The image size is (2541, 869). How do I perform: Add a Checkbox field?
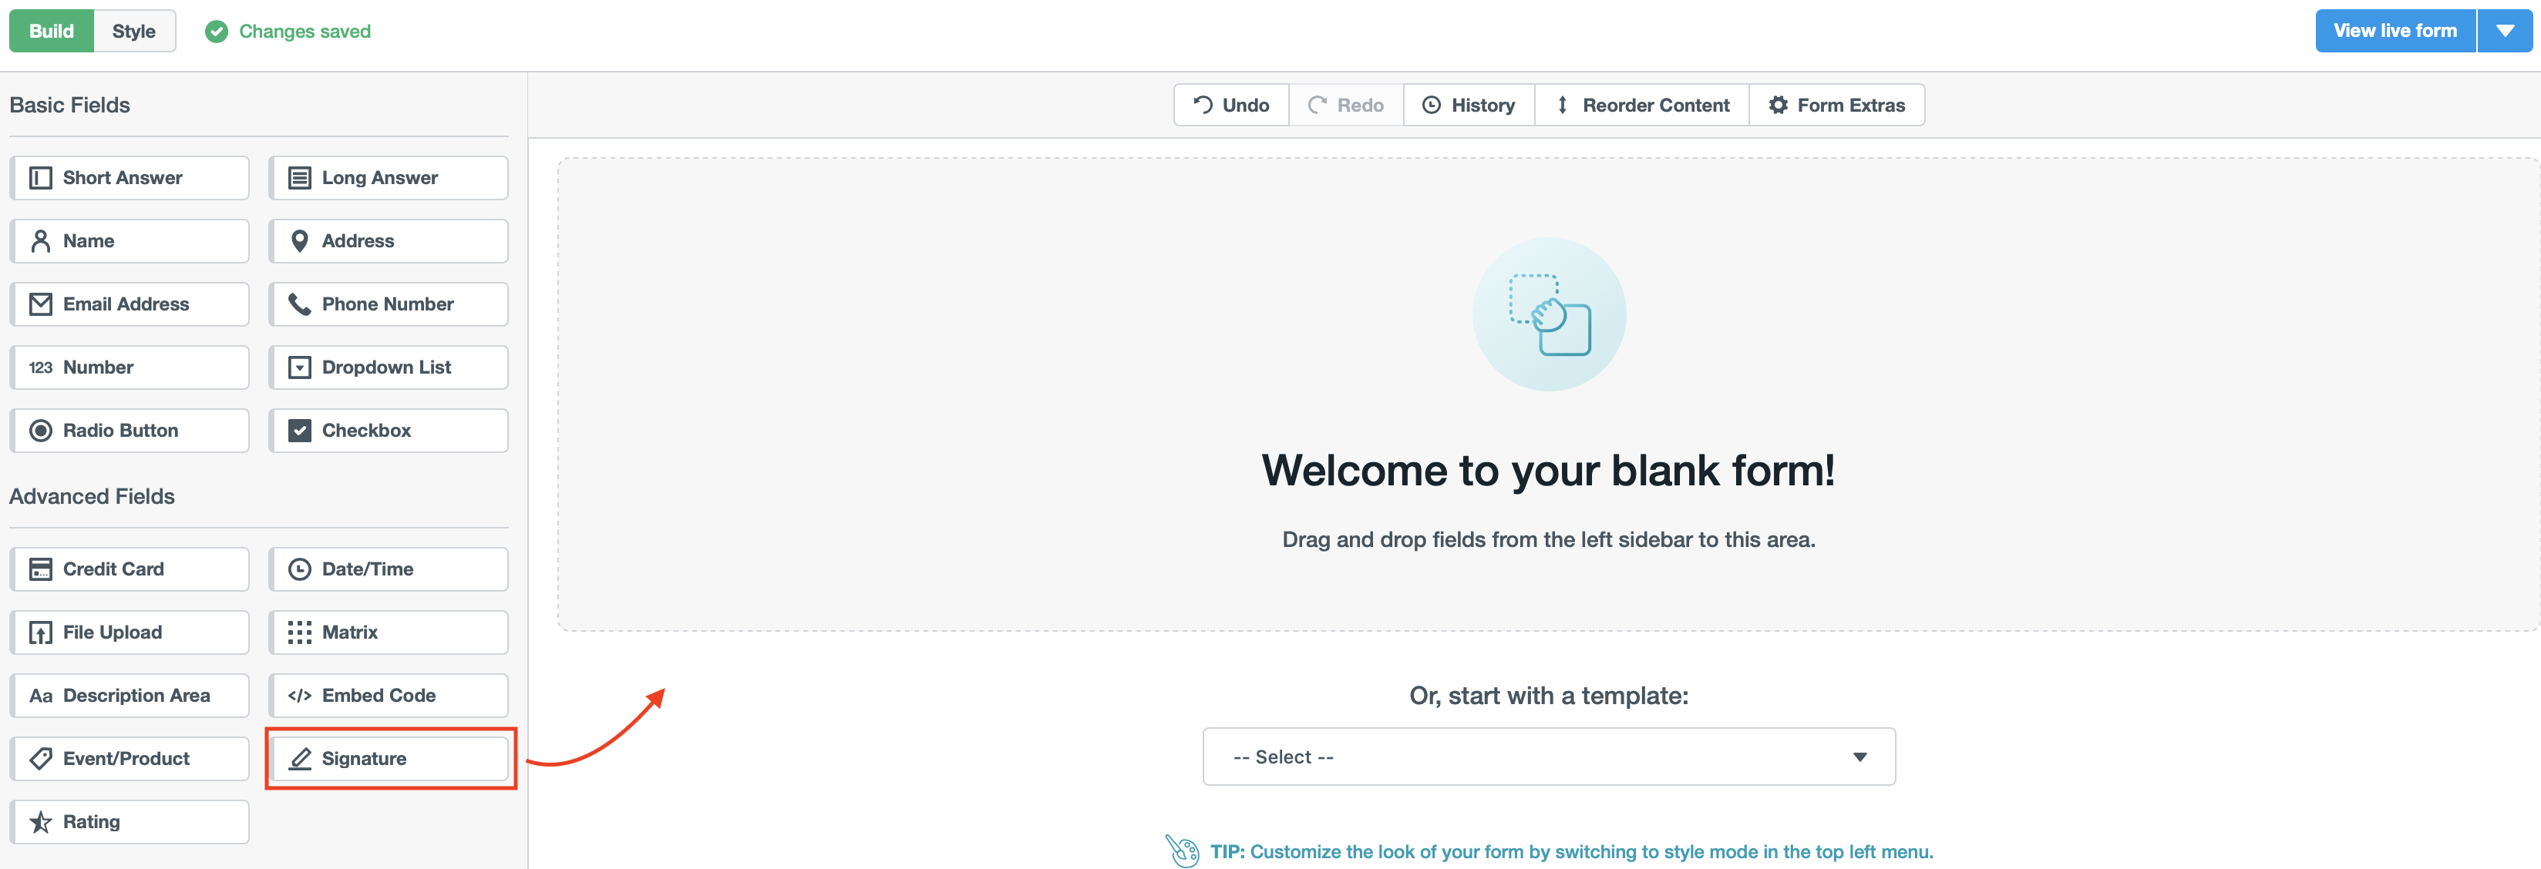point(389,430)
